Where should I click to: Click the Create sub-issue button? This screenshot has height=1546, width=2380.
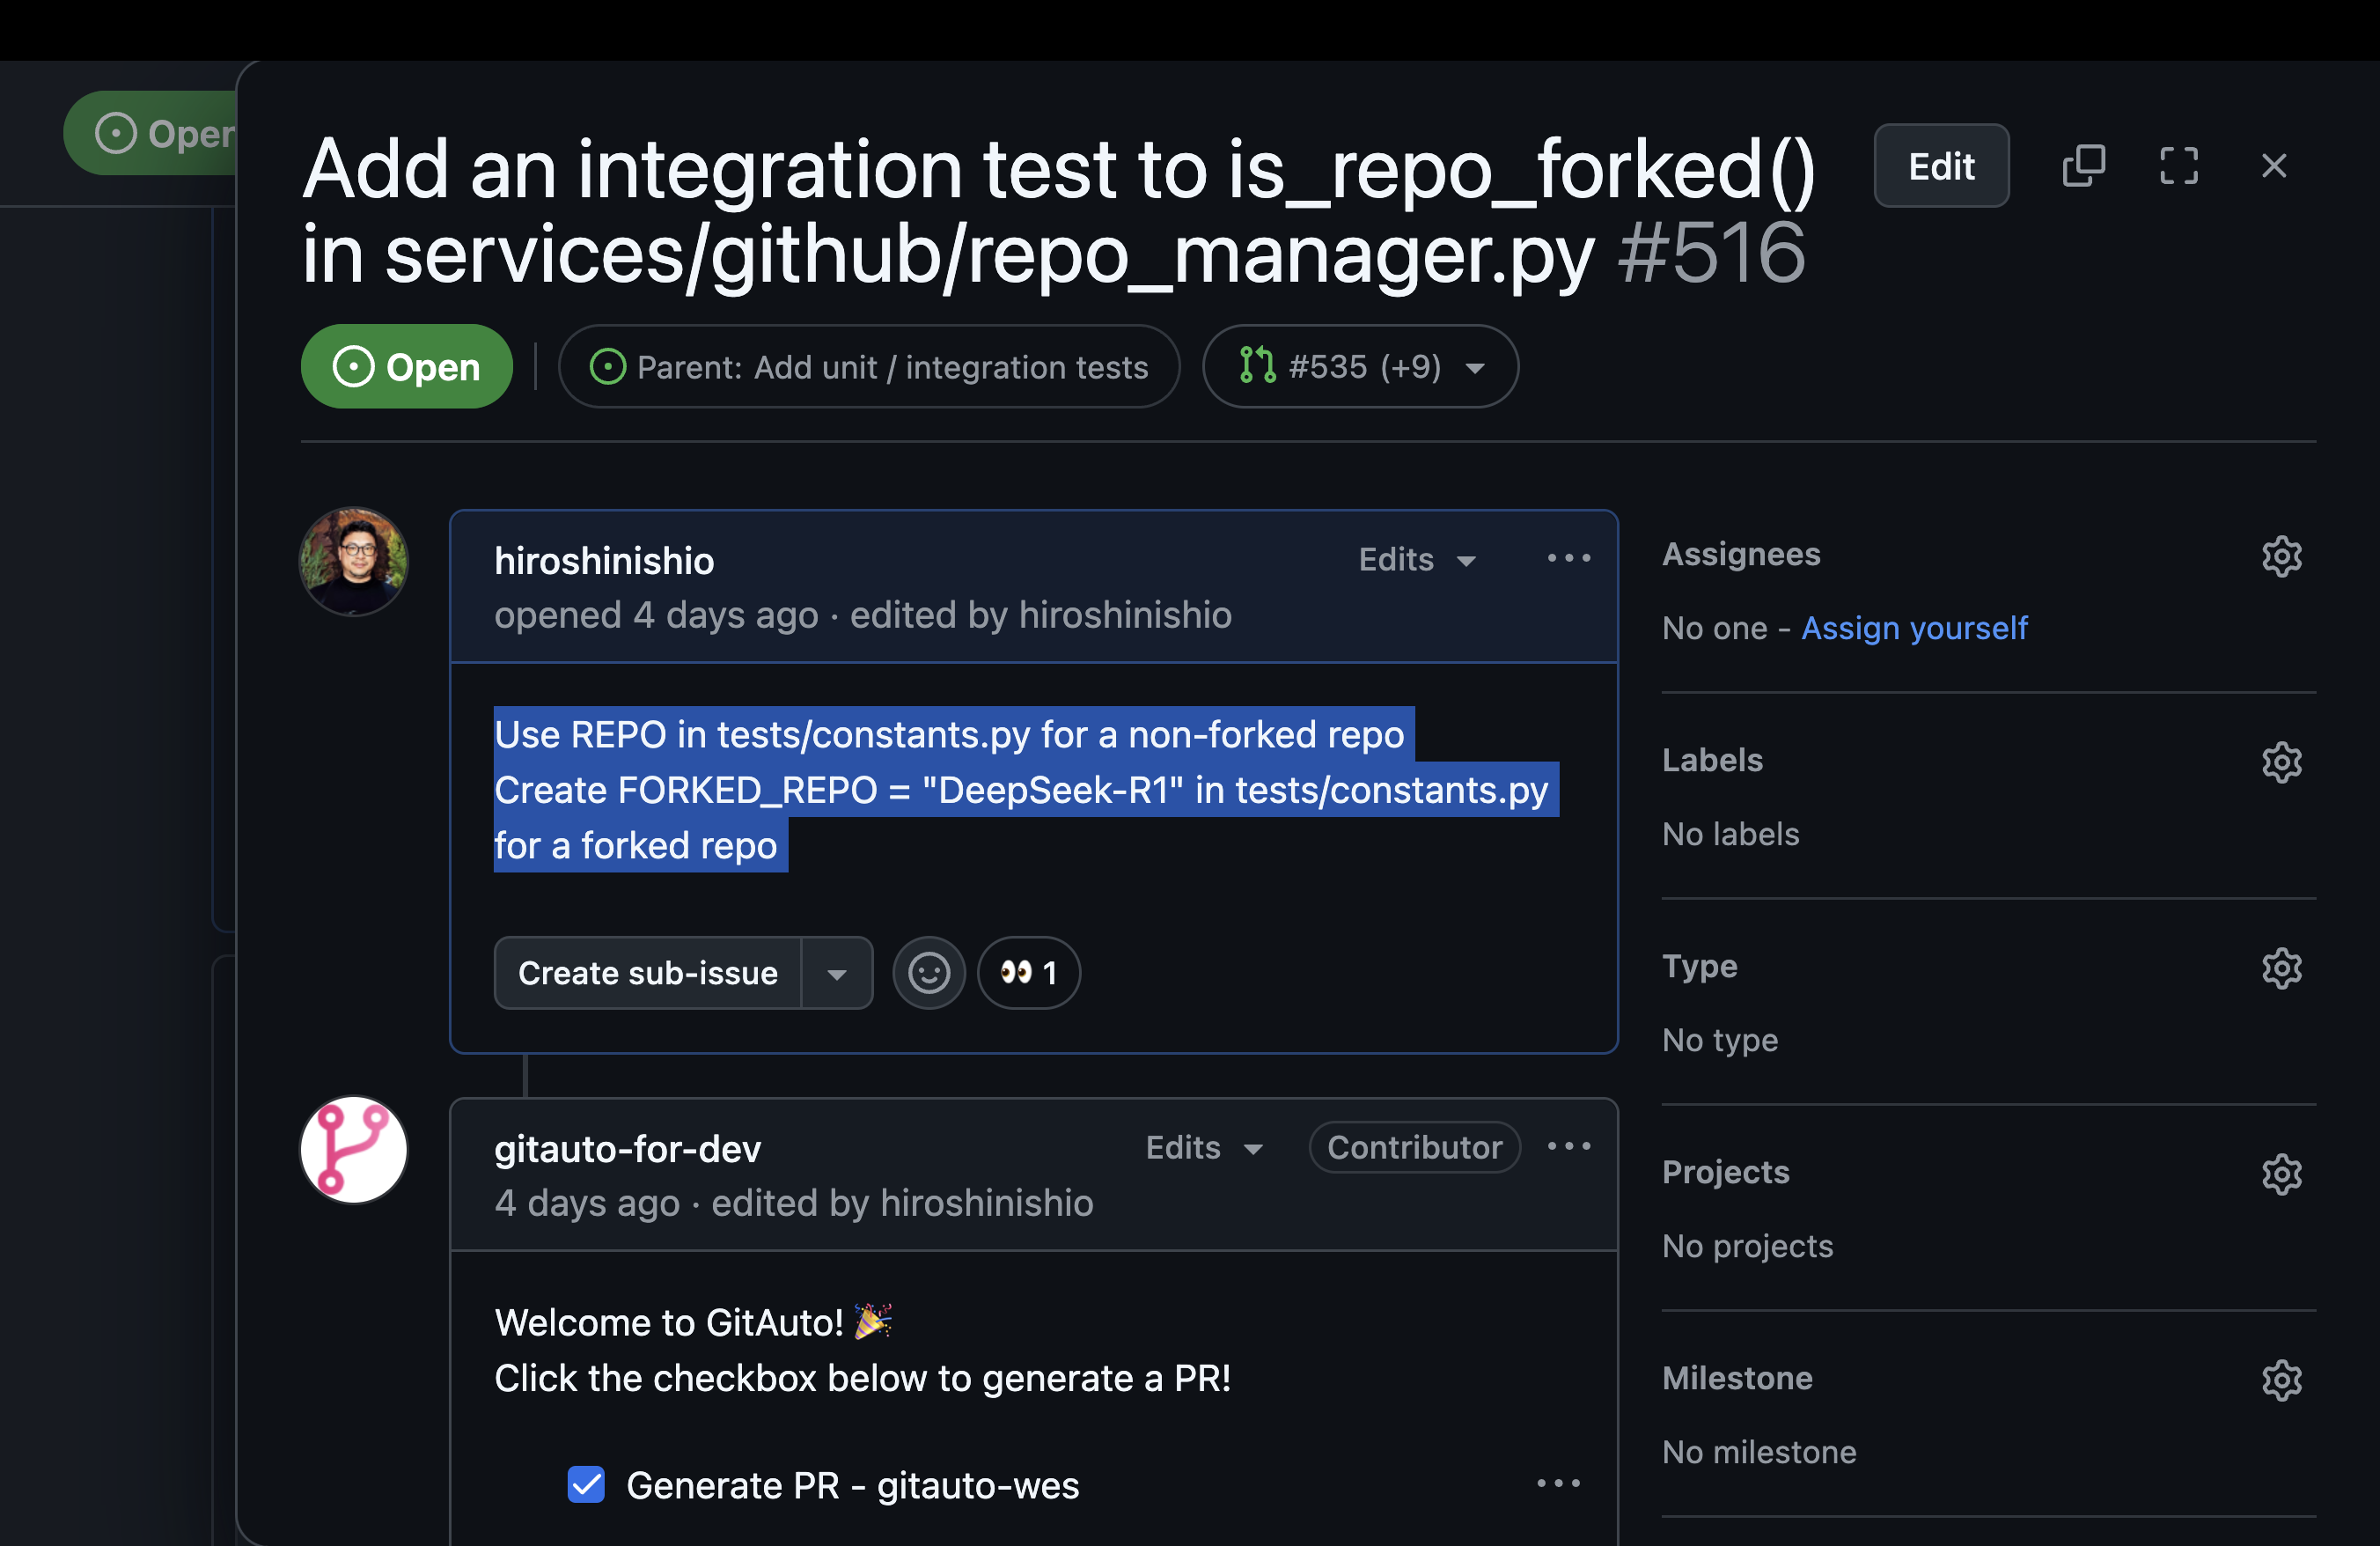[647, 972]
